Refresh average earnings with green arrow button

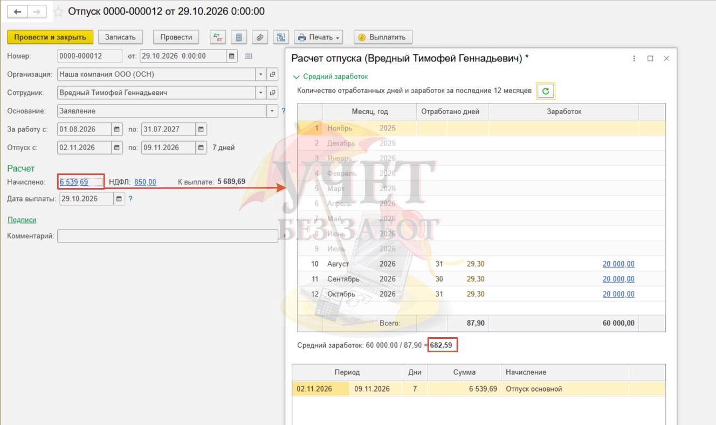point(546,91)
